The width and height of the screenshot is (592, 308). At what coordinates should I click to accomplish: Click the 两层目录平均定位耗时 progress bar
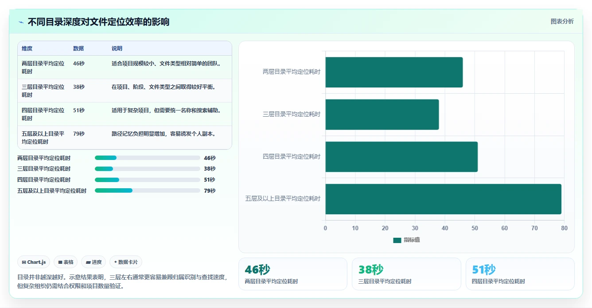click(x=148, y=158)
